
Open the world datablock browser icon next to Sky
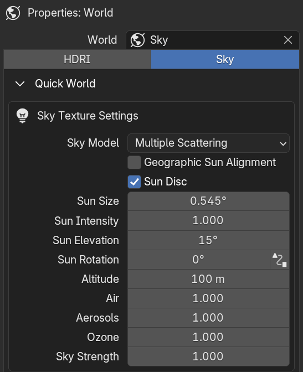(x=137, y=40)
